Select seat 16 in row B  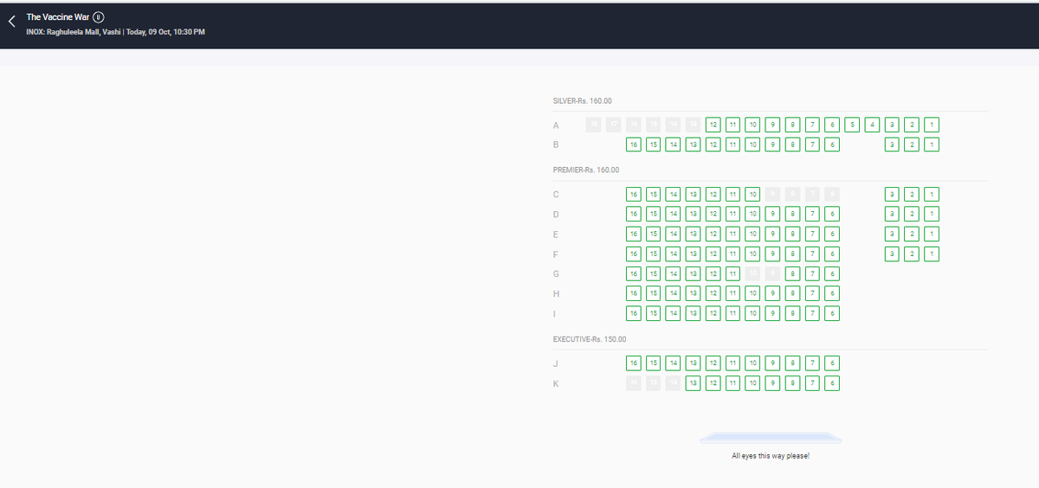tap(634, 144)
